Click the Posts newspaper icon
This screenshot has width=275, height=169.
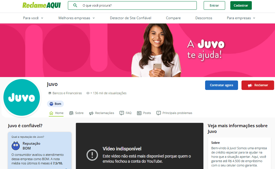point(139,113)
